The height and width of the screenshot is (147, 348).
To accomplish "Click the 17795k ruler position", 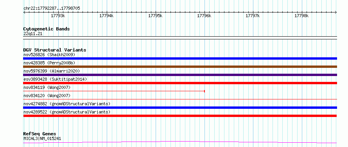I will coord(155,16).
